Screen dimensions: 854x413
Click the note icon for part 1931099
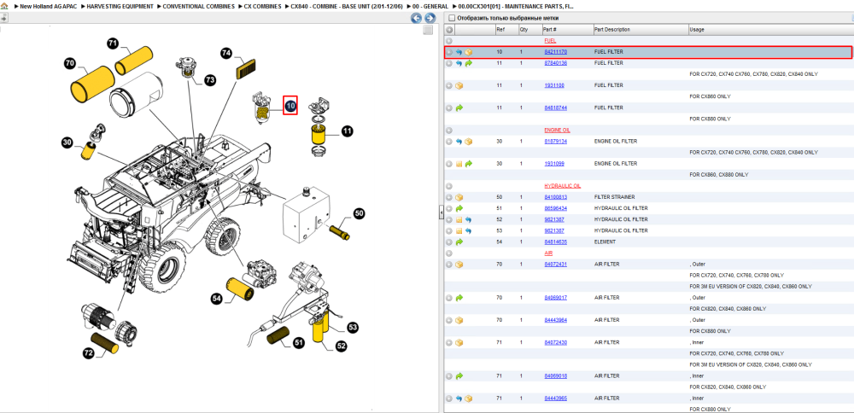(459, 164)
